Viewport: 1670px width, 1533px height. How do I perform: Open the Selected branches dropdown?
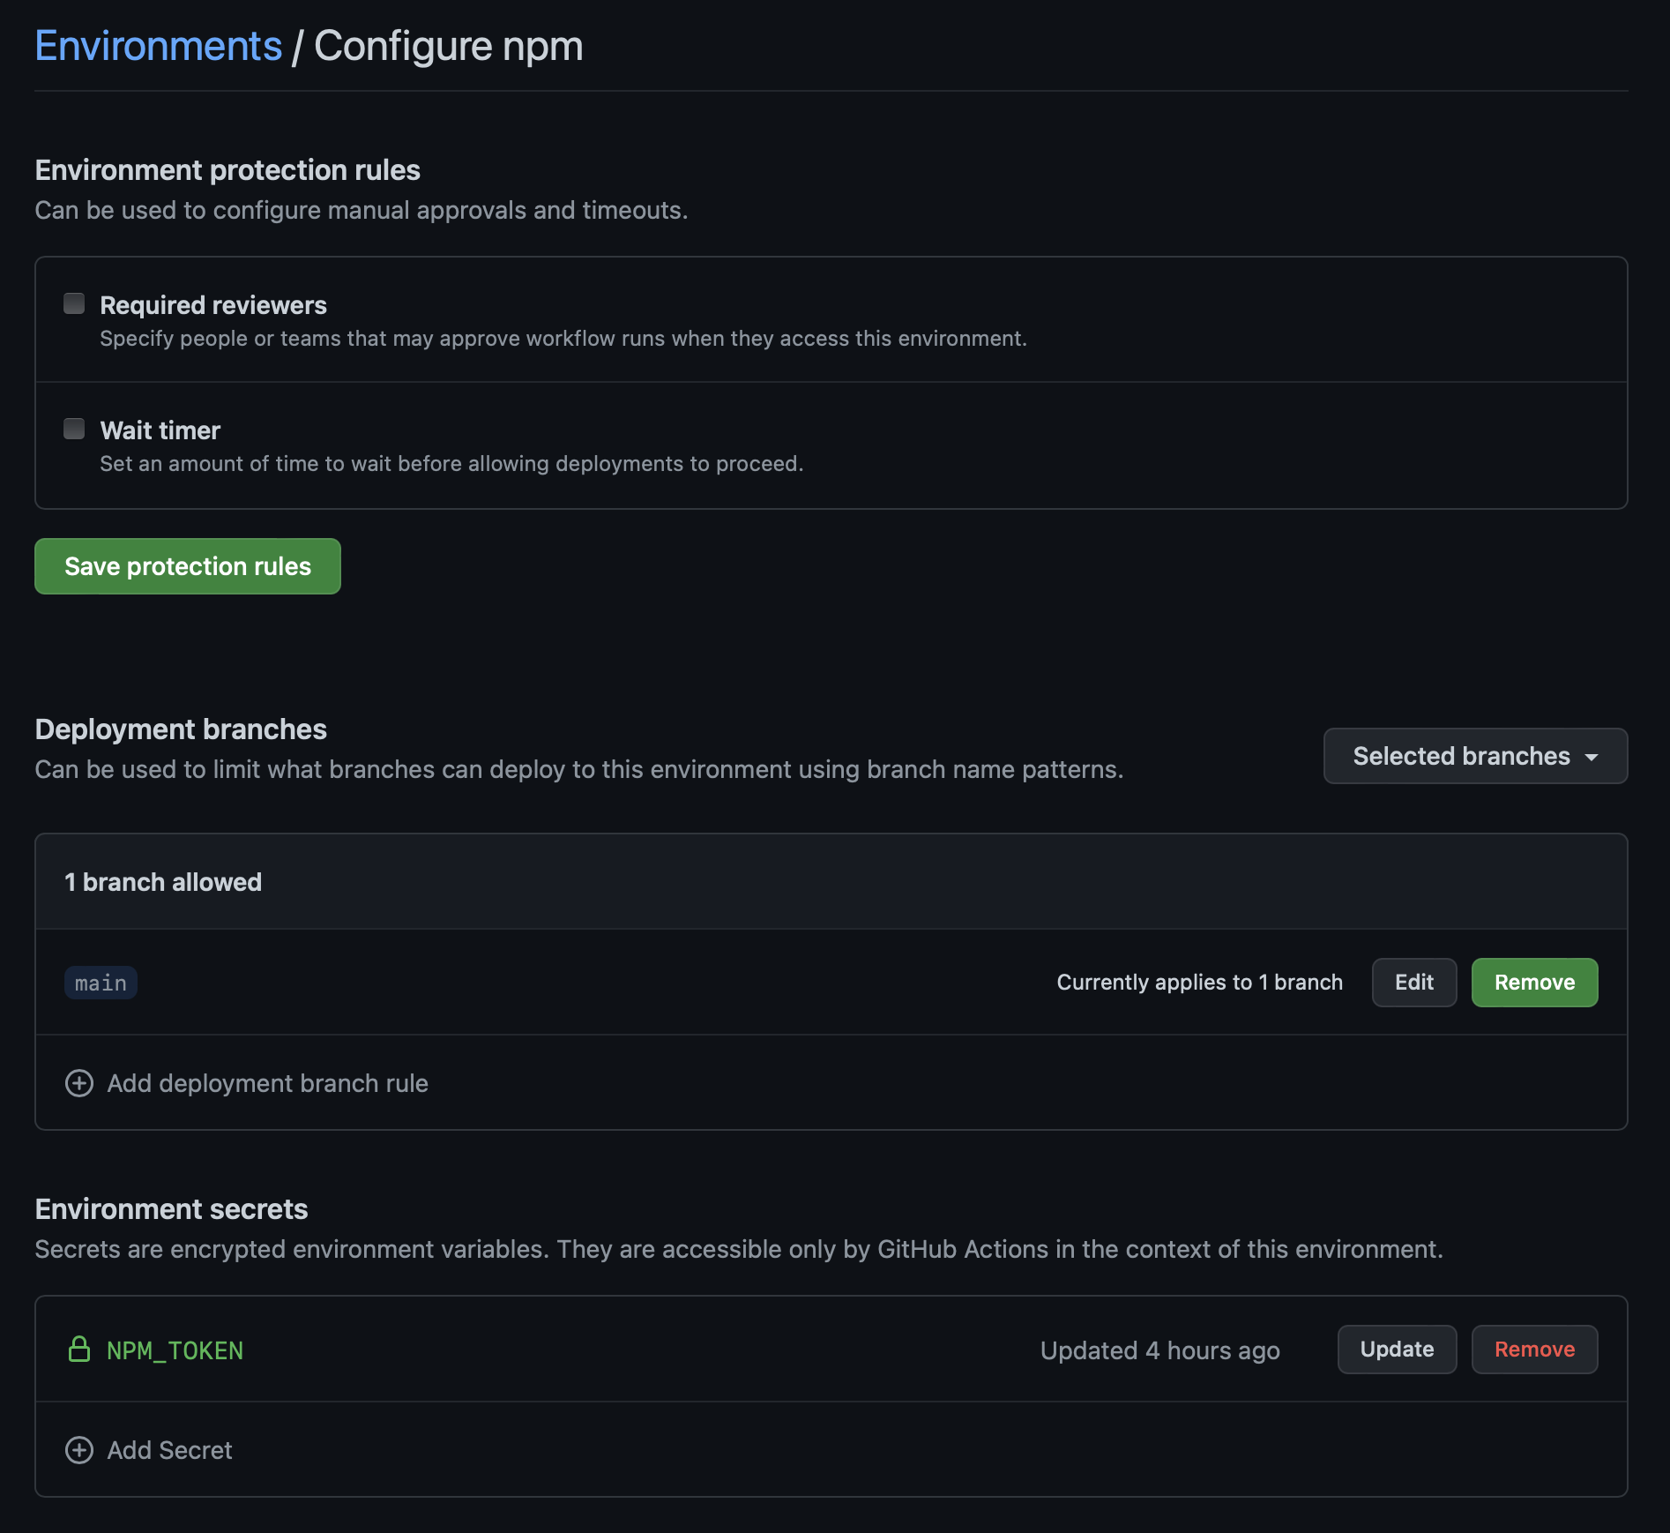point(1474,756)
